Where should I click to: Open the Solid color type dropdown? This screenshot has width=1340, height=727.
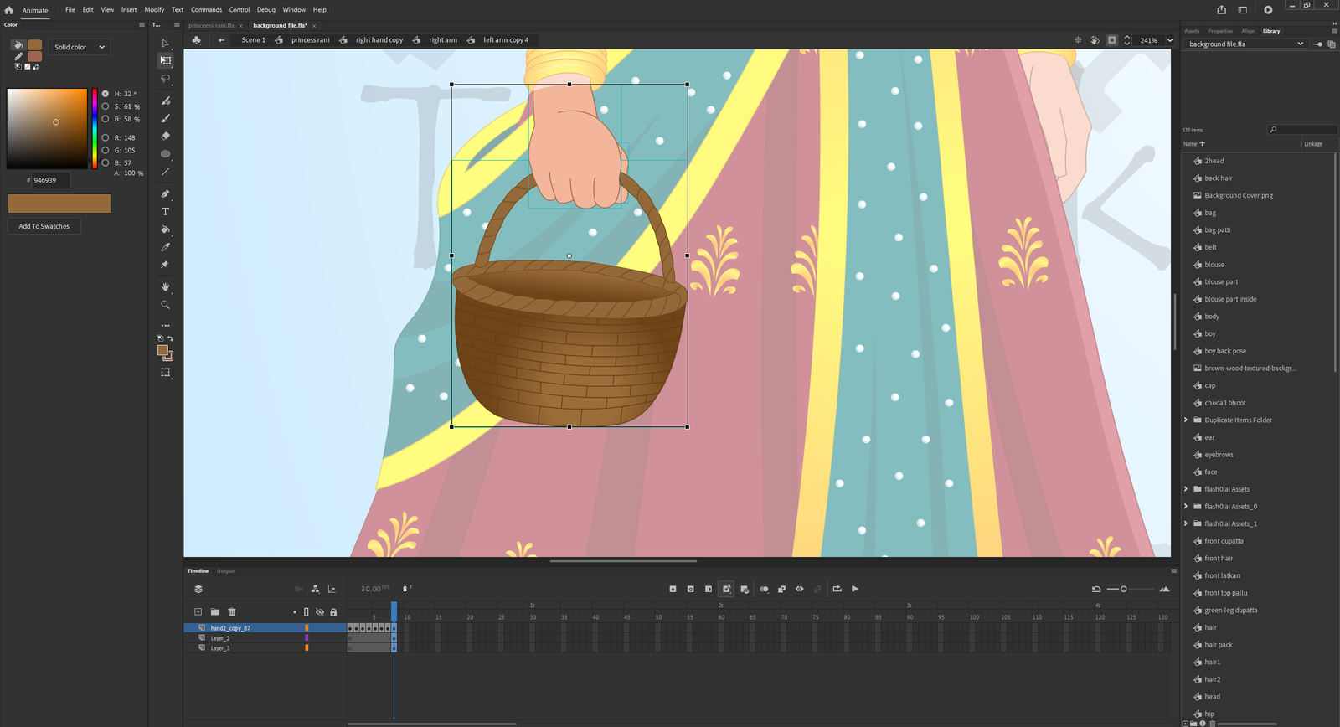coord(80,47)
